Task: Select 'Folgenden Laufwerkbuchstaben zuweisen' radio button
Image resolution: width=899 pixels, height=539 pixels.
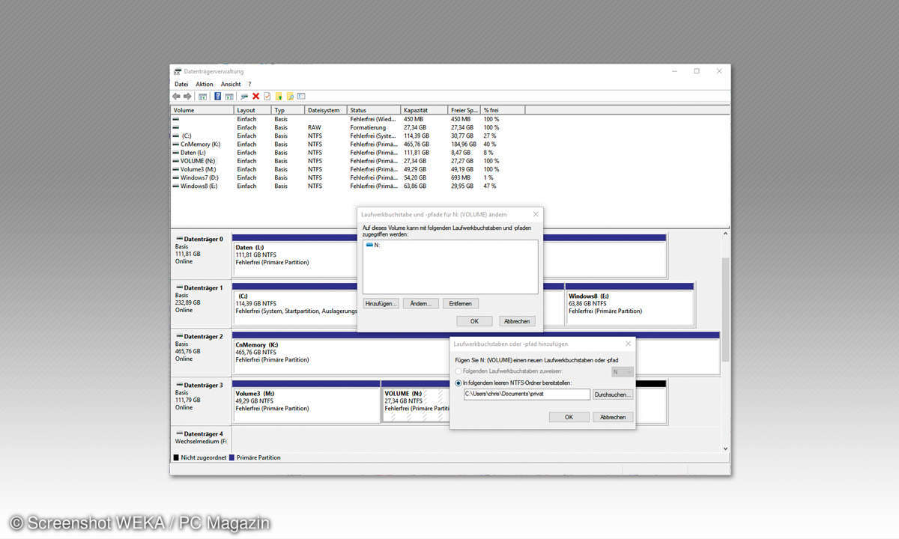Action: tap(458, 371)
